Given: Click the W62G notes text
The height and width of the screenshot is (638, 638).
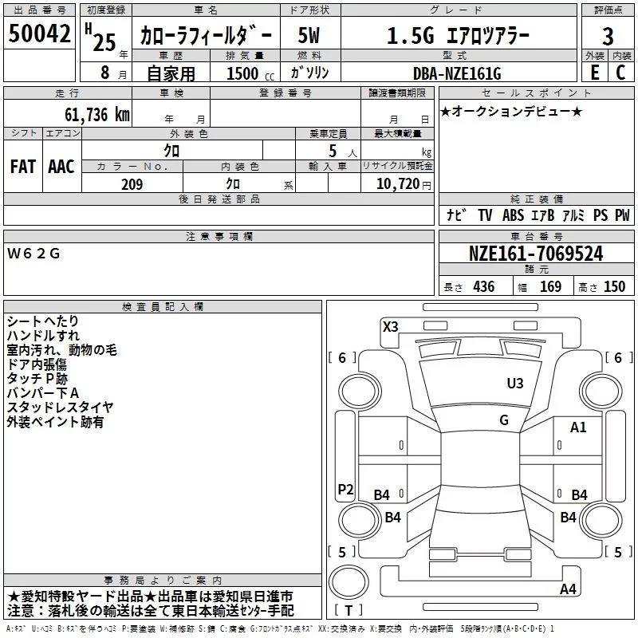Looking at the screenshot, I should click(33, 254).
